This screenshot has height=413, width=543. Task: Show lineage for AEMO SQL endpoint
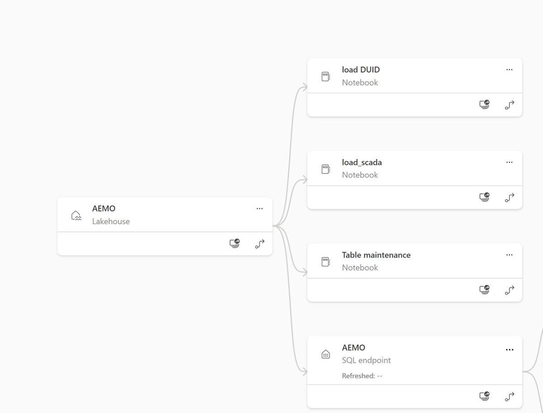(510, 396)
